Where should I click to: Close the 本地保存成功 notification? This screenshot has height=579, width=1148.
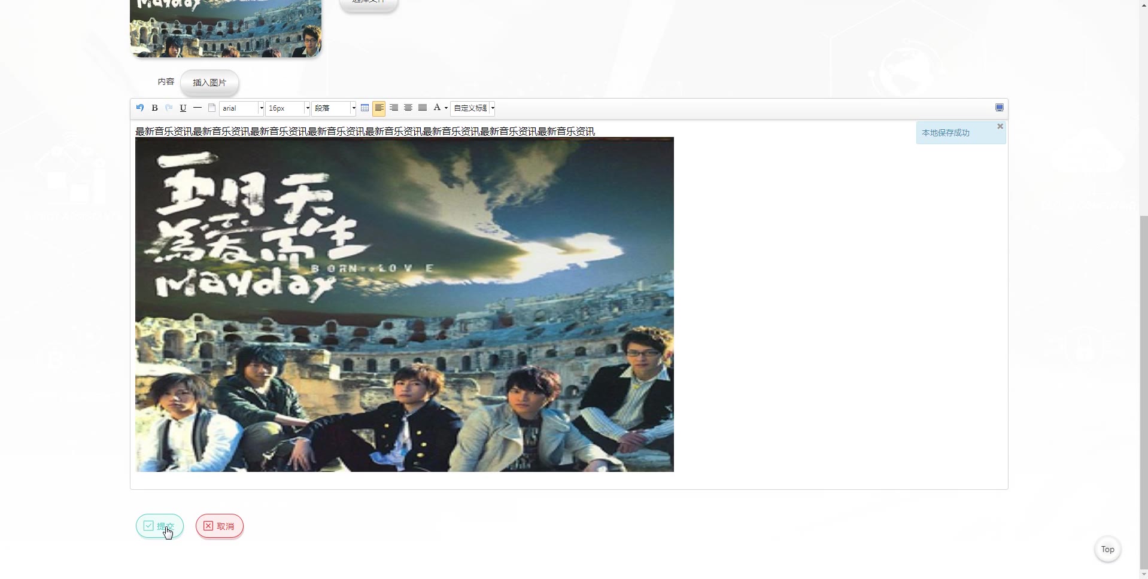[1000, 127]
